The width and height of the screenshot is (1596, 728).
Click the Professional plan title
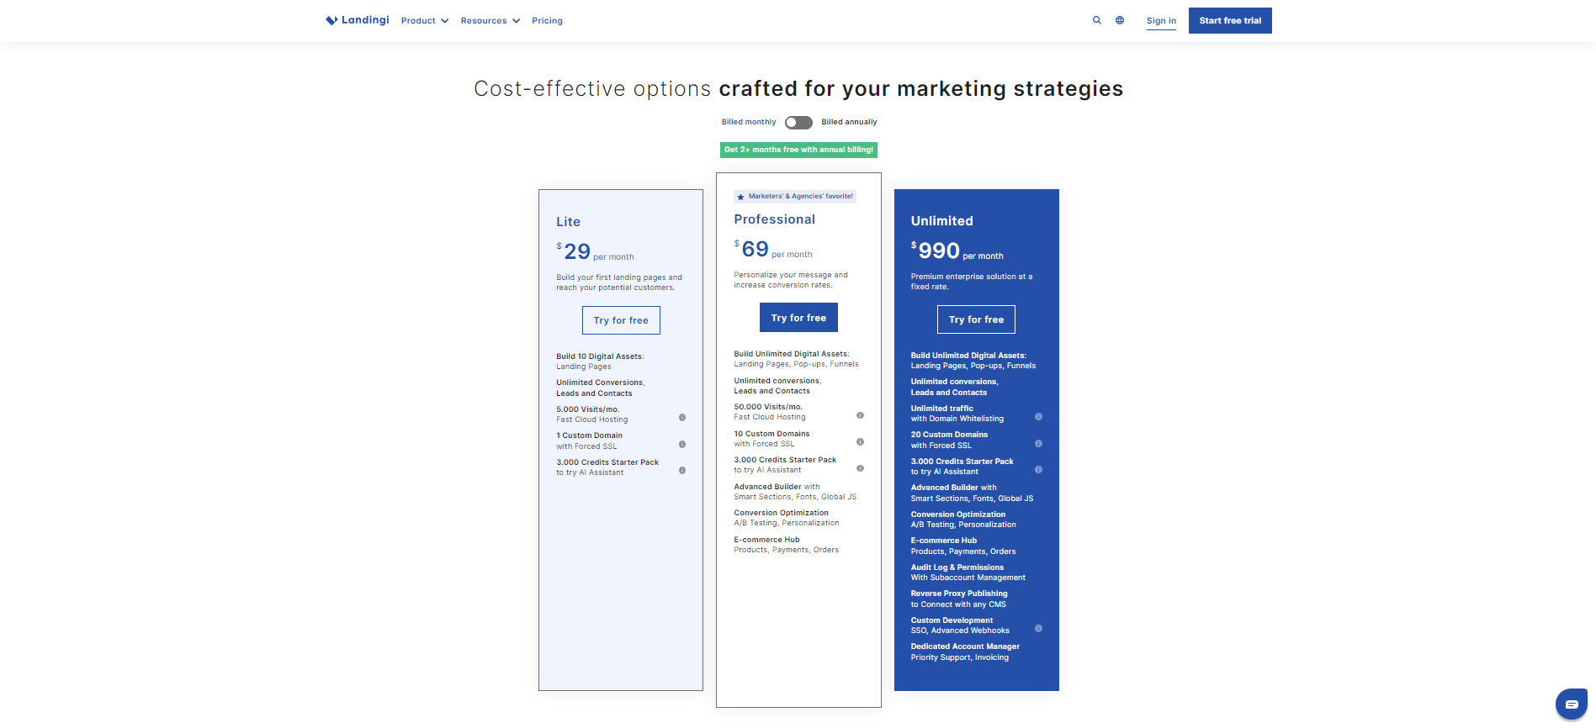[774, 219]
